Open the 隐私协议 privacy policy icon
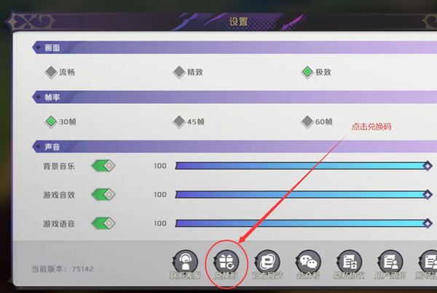The width and height of the screenshot is (437, 293). 349,262
